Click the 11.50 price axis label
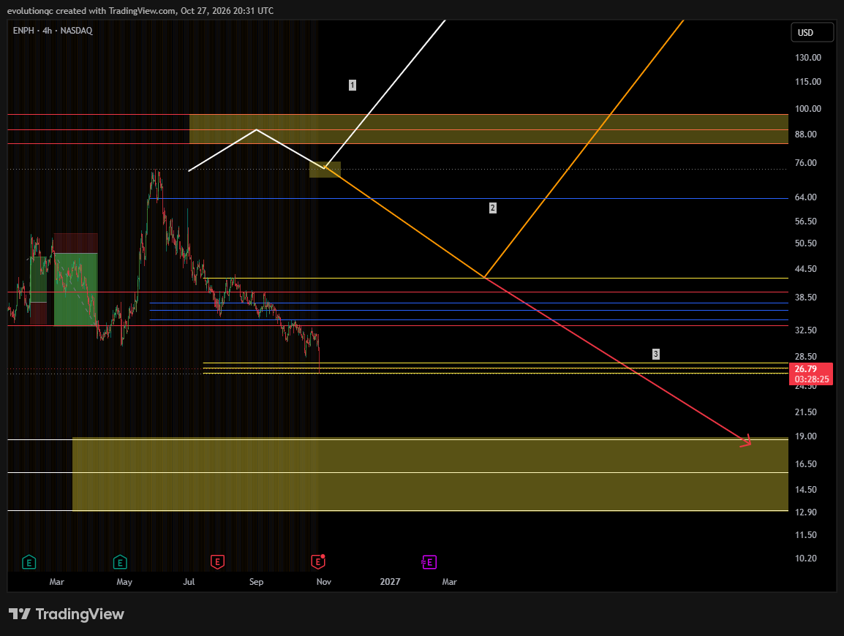Screen dimensions: 844x636 pos(806,535)
